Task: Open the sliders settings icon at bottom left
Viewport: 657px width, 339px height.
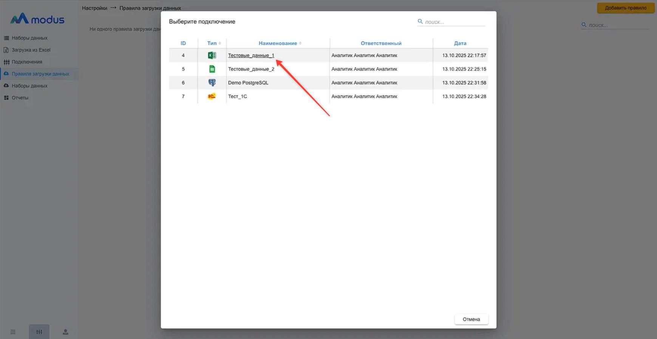Action: 39,332
